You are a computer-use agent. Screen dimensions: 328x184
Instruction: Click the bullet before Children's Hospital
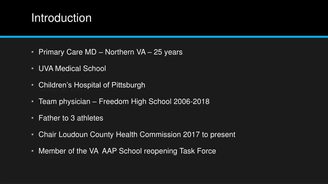32,85
